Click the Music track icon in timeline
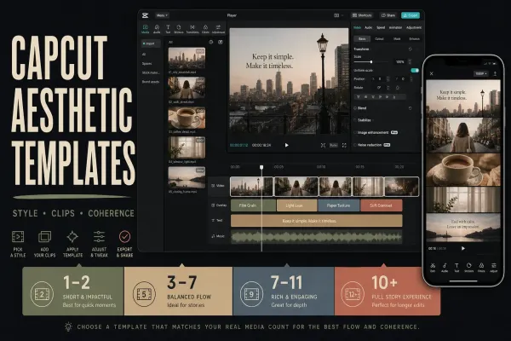Viewport: 511px width, 341px height. pyautogui.click(x=213, y=235)
